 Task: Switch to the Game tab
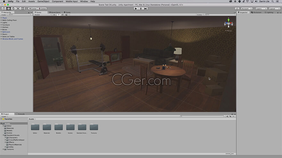(x=67, y=12)
